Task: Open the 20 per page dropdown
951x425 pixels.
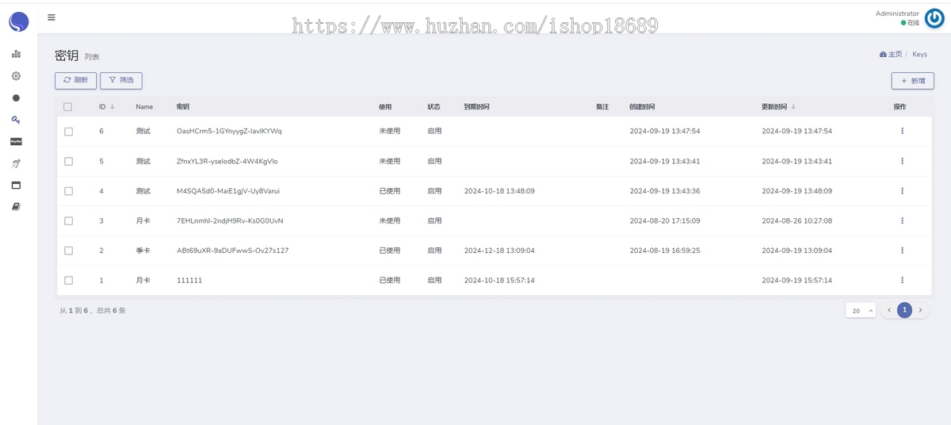Action: [x=861, y=311]
